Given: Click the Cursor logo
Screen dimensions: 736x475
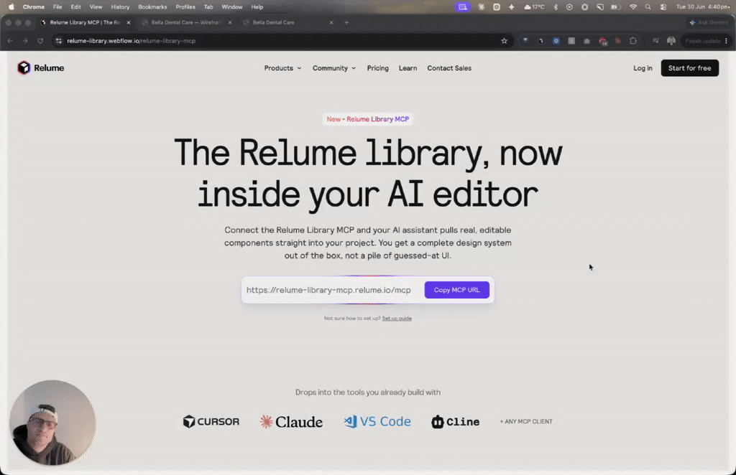Looking at the screenshot, I should pos(211,422).
